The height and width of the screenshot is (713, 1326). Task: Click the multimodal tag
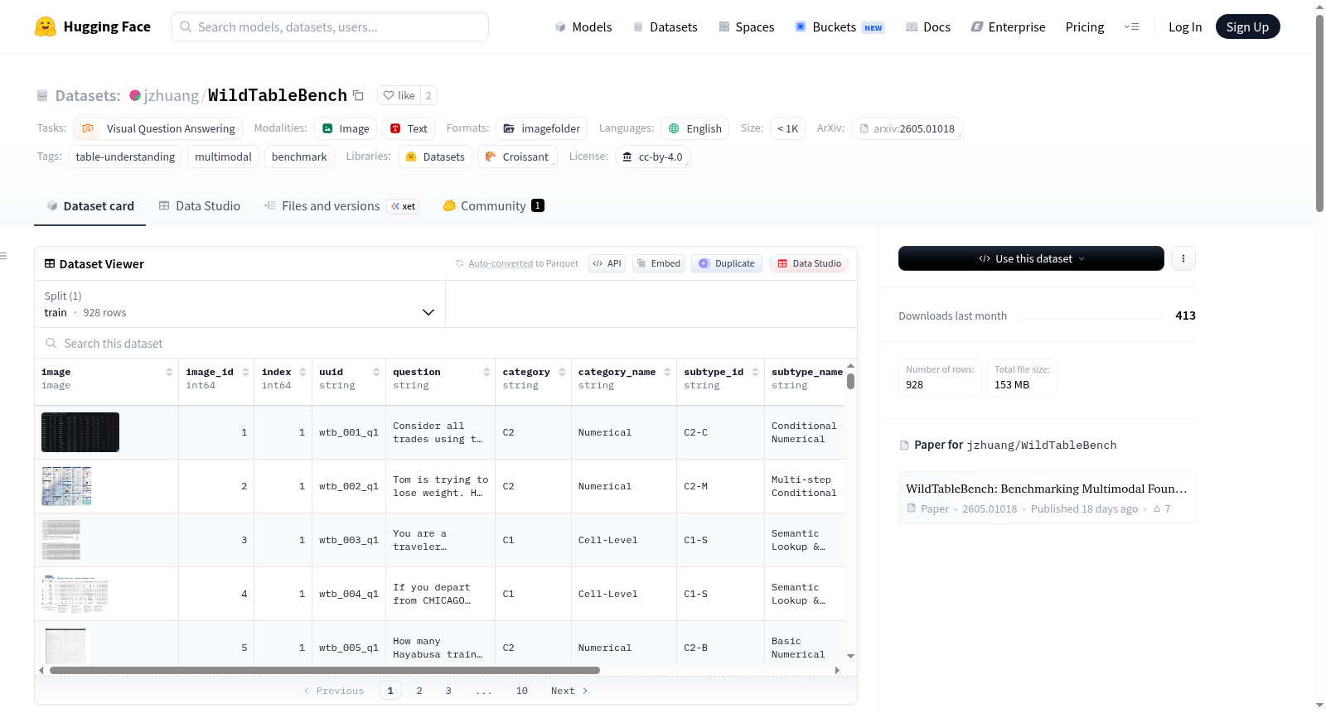click(223, 157)
